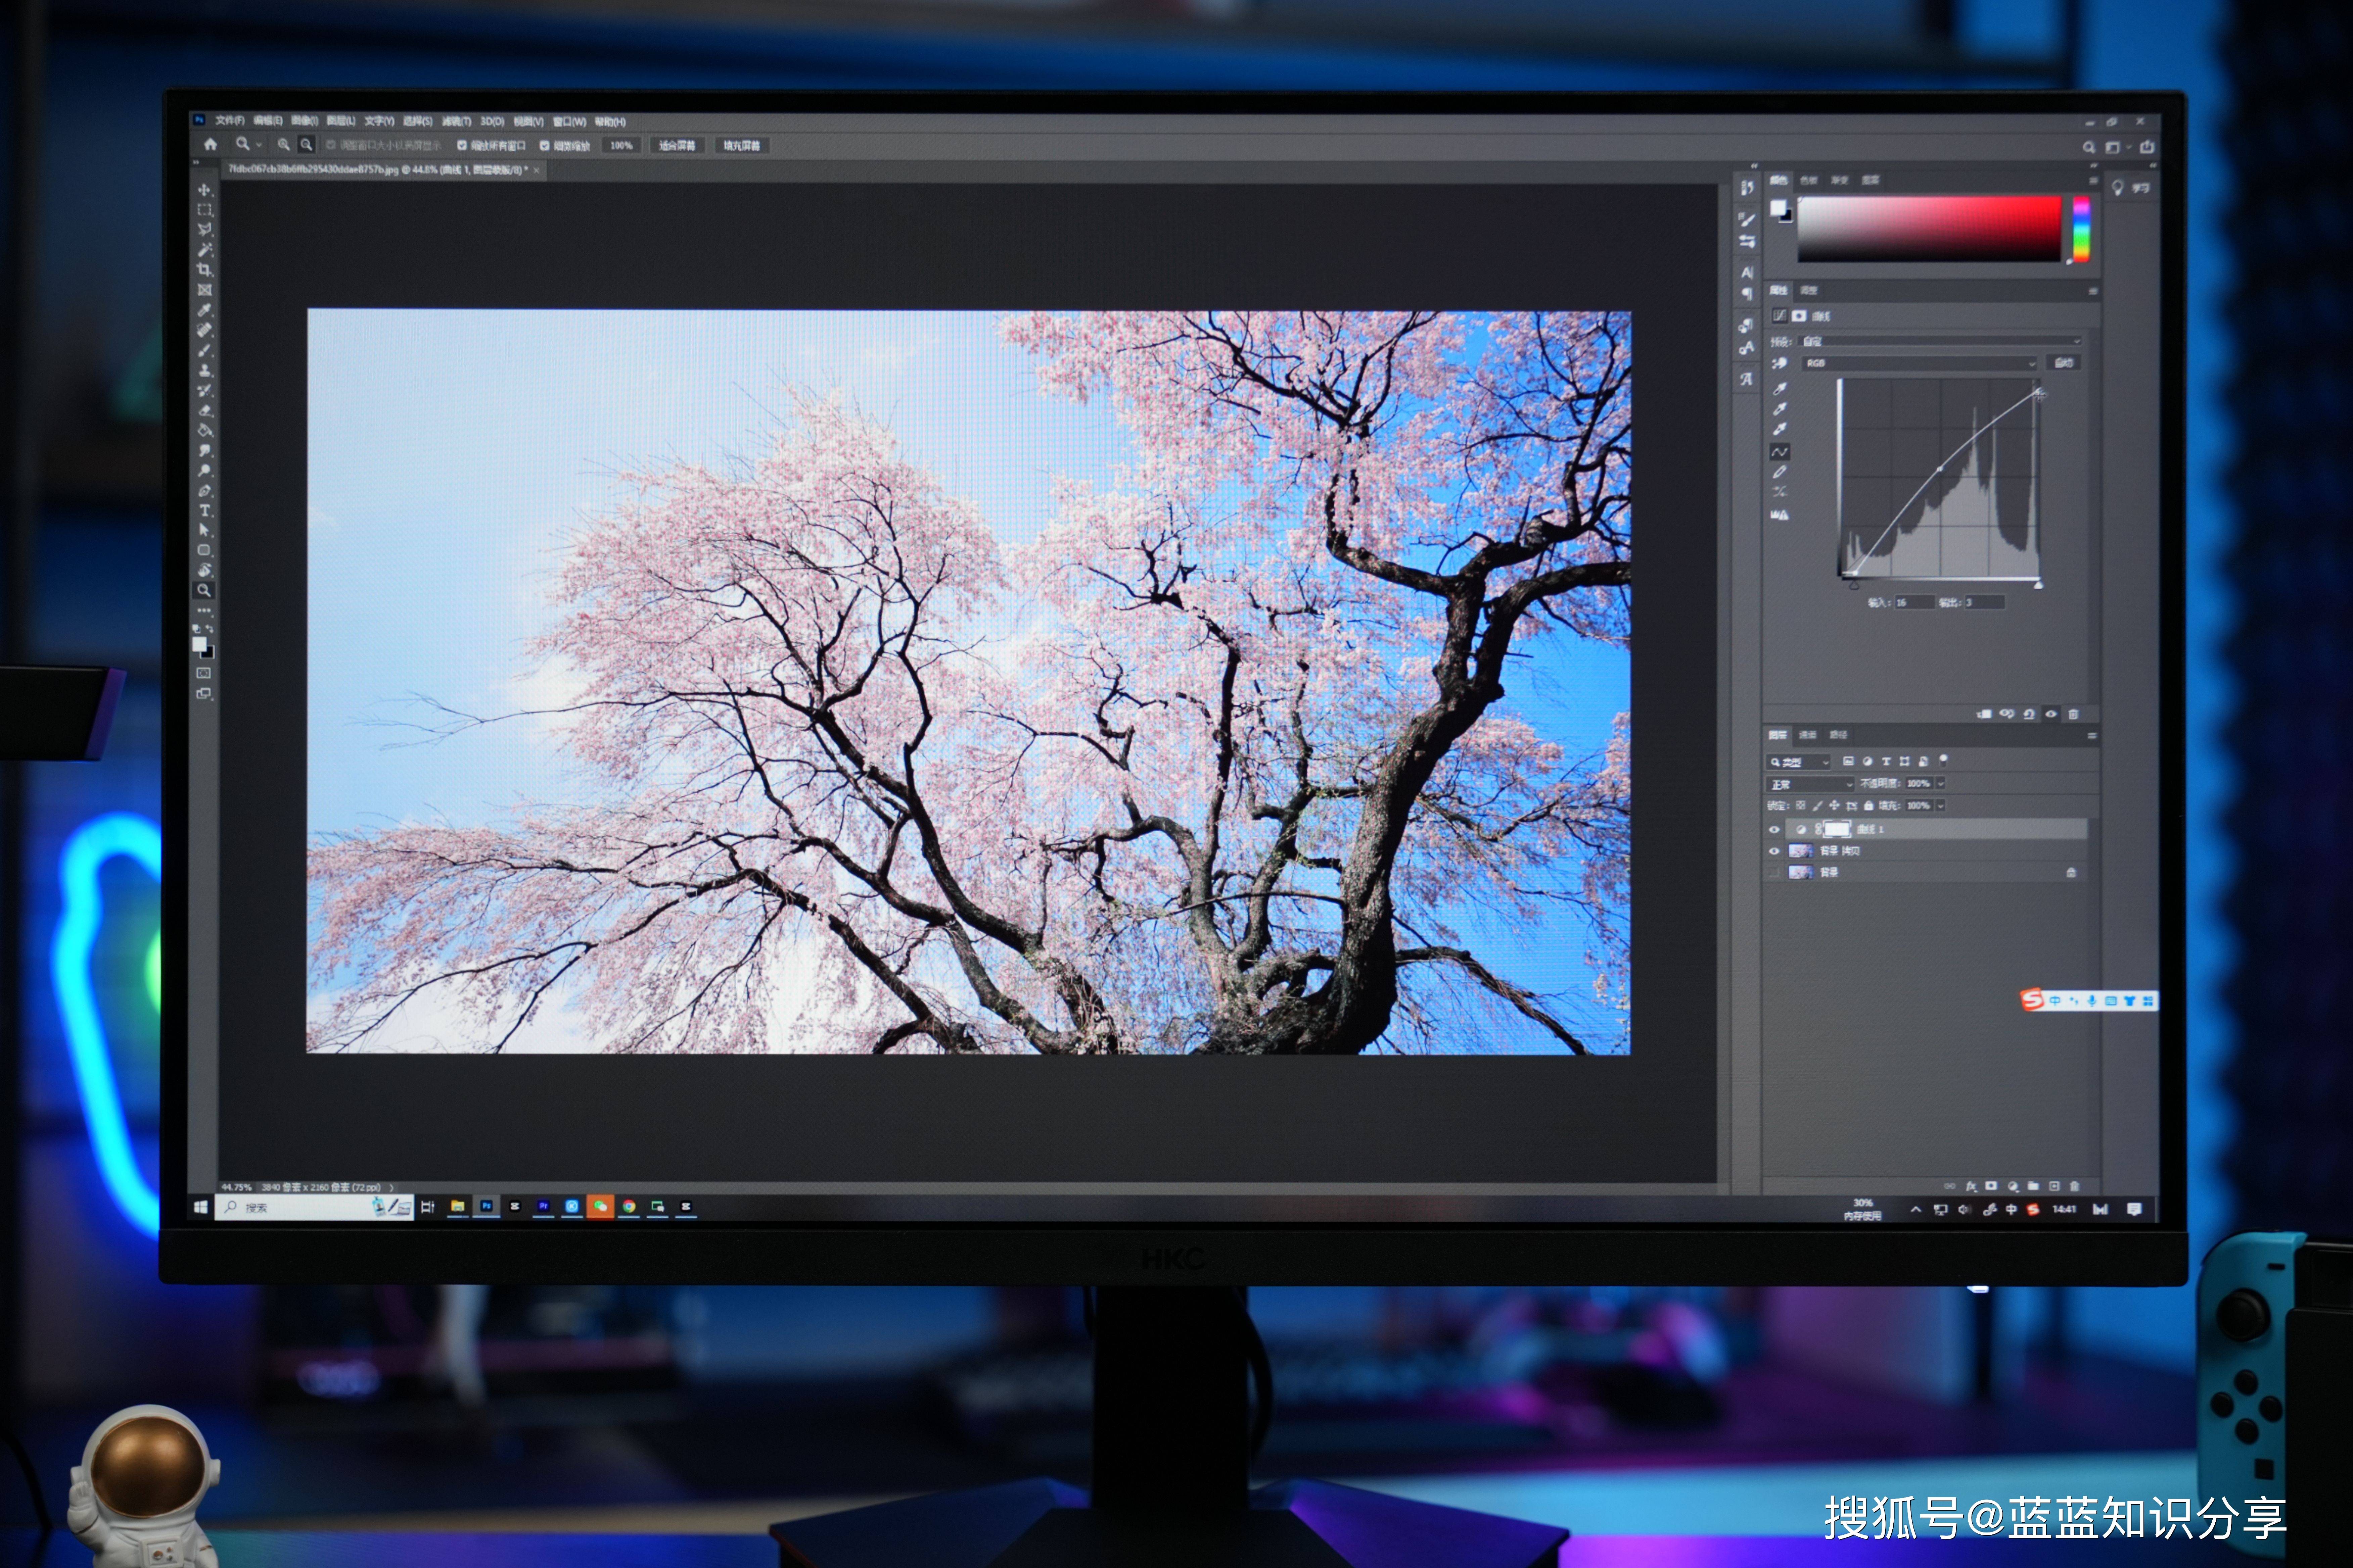
Task: Pick the white point eyedropper in Curves
Action: point(1780,429)
